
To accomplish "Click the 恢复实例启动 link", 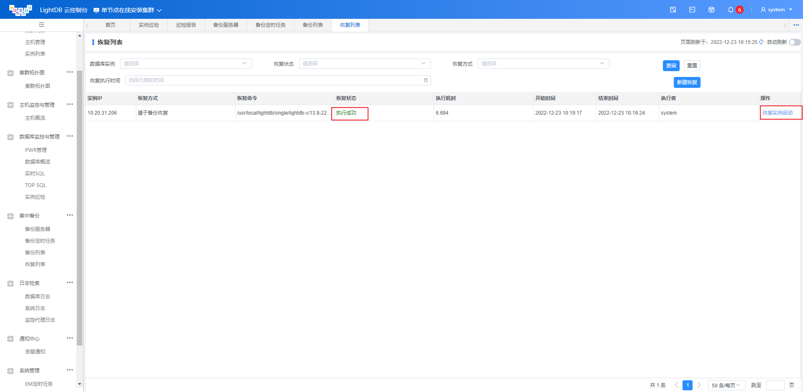I will (x=777, y=113).
